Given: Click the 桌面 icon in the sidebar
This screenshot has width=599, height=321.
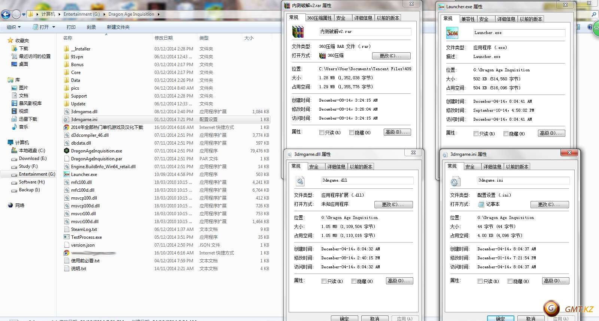Looking at the screenshot, I should [14, 64].
